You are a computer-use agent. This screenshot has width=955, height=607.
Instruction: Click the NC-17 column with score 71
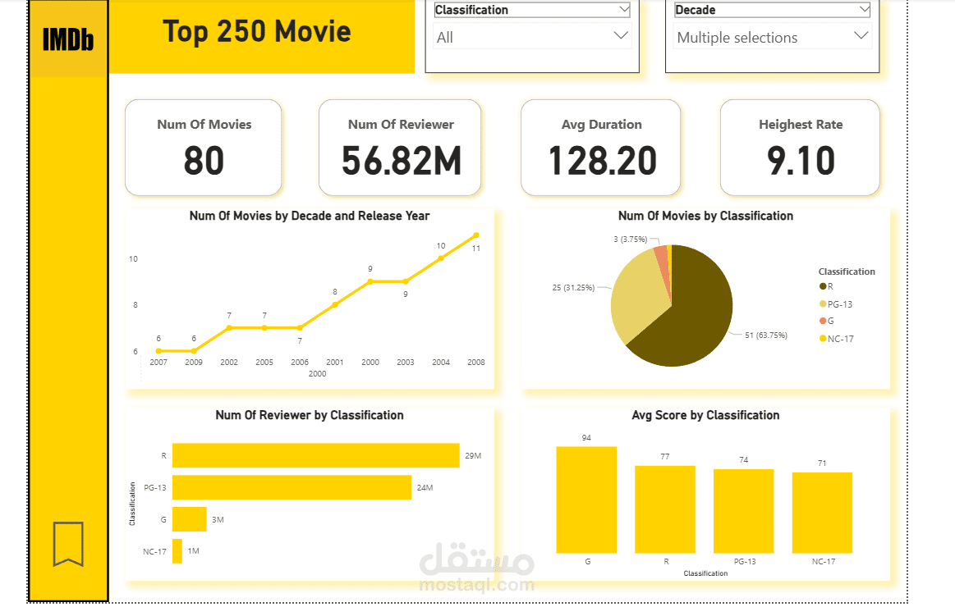click(x=822, y=513)
